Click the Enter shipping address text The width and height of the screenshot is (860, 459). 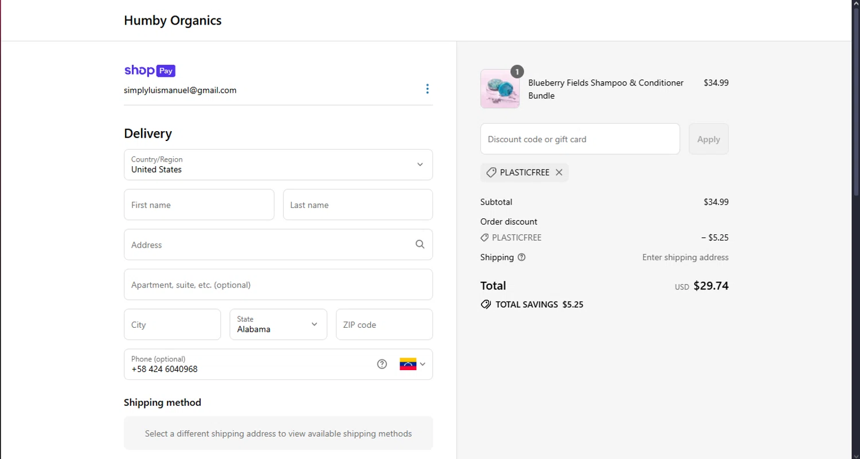[685, 257]
